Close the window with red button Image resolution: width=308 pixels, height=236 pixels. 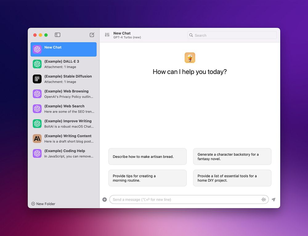[35, 35]
